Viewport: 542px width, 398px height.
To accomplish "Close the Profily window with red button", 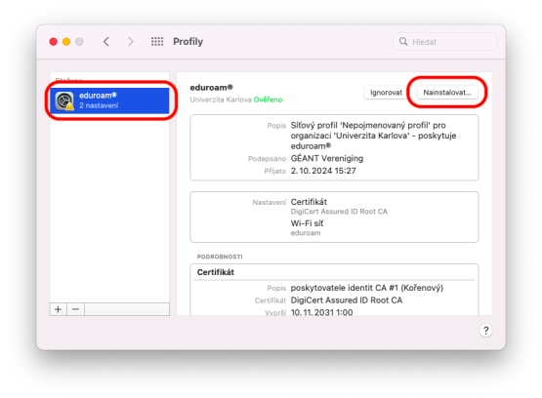I will [x=54, y=42].
